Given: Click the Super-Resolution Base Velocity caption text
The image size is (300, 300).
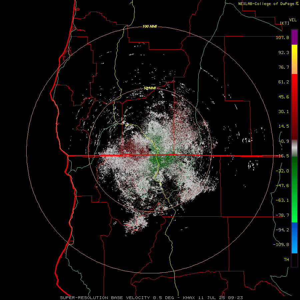Looking at the screenshot, I should 151,298.
